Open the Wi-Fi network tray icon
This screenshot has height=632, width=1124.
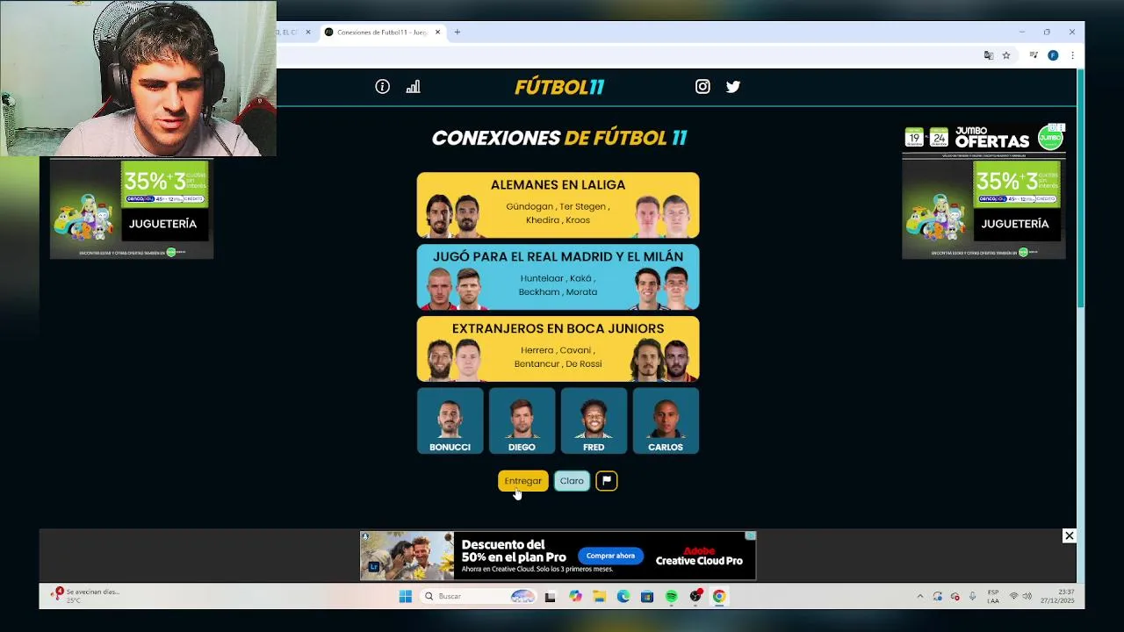[1013, 596]
